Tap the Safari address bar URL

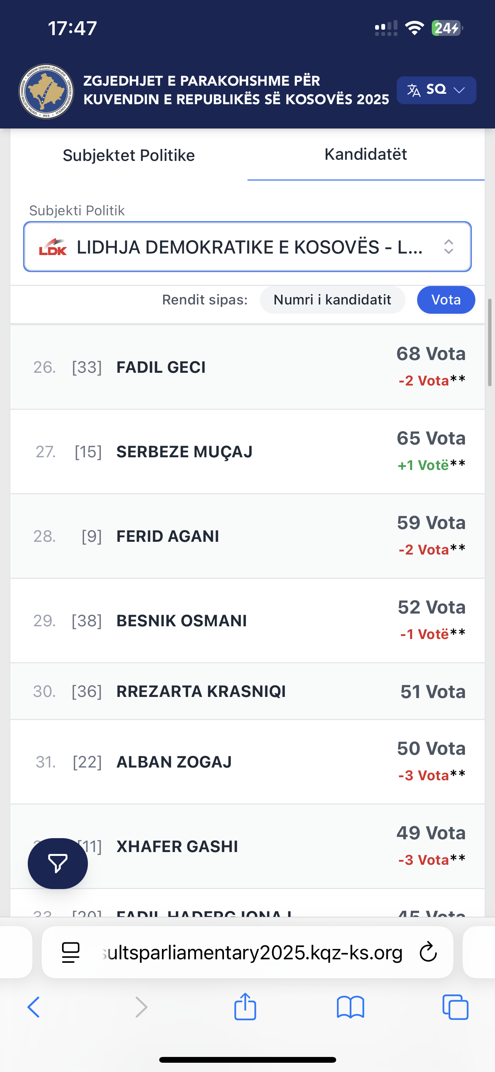(x=252, y=952)
